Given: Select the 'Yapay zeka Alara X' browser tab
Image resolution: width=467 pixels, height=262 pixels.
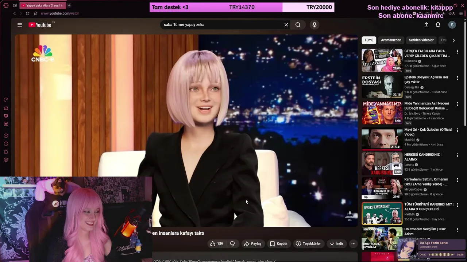Looking at the screenshot, I should 42,5.
